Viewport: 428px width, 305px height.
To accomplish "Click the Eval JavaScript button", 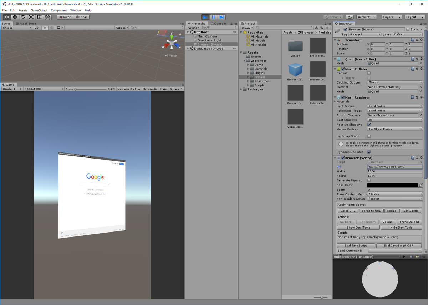I will (x=356, y=245).
